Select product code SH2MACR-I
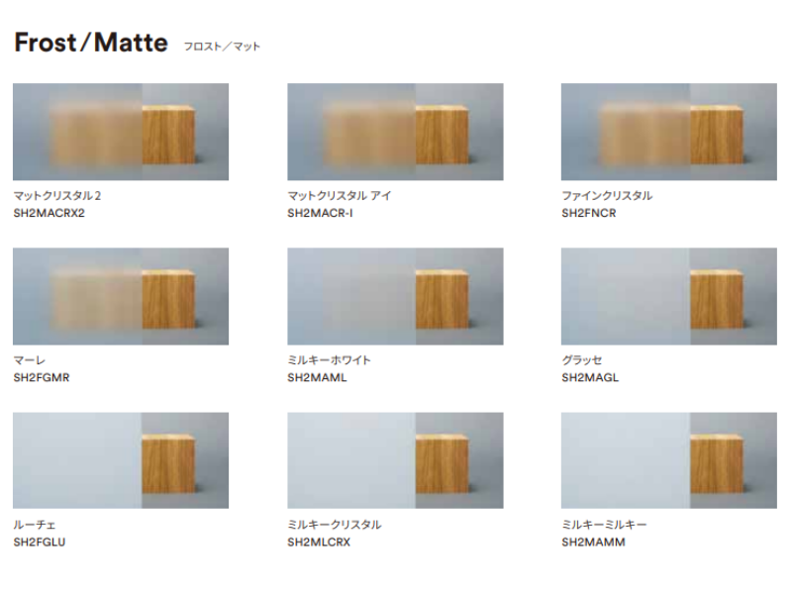 coord(320,213)
